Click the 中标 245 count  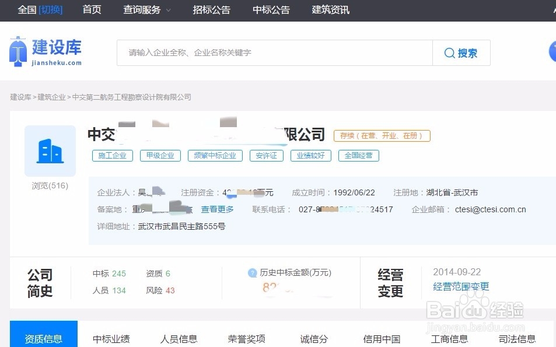(109, 274)
